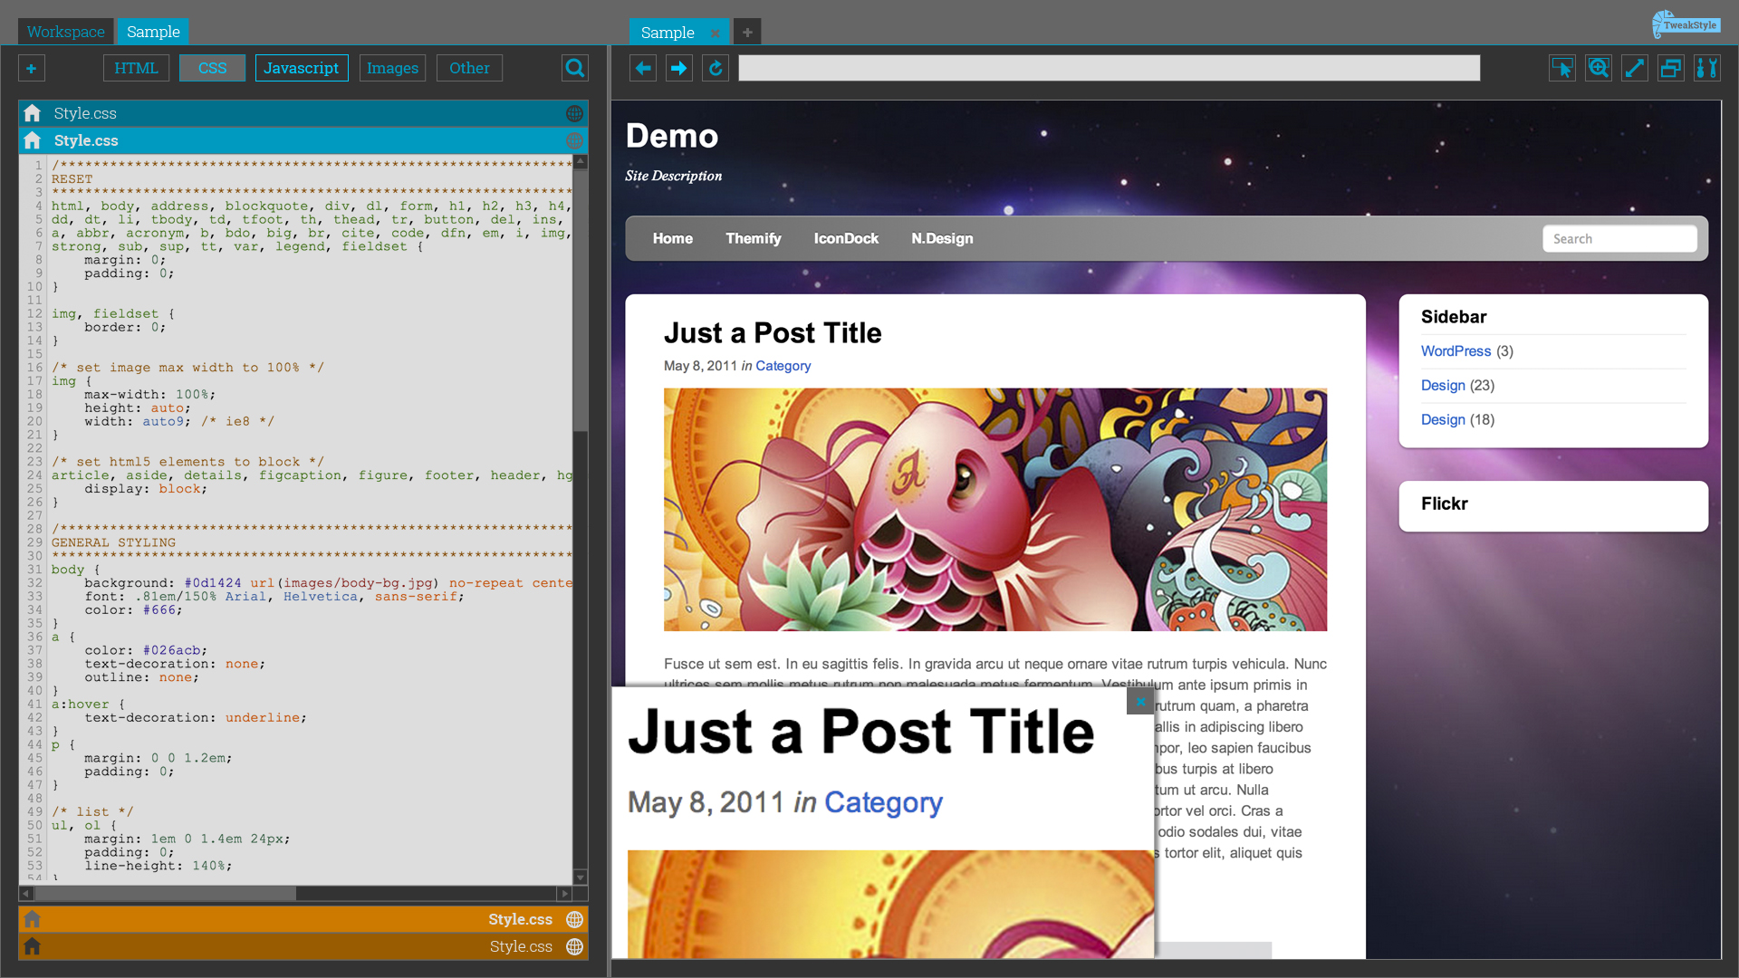
Task: Expand the bright orange Style.css row
Action: 303,919
